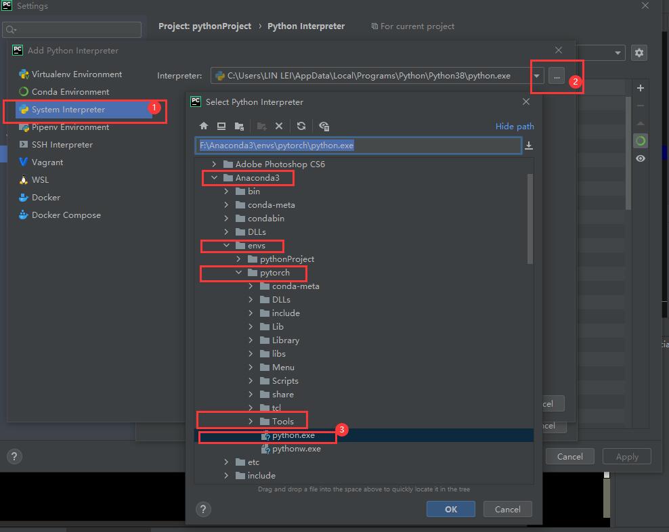Click the file tree vertical scrollbar
Screen dimensions: 669x532
pos(530,219)
